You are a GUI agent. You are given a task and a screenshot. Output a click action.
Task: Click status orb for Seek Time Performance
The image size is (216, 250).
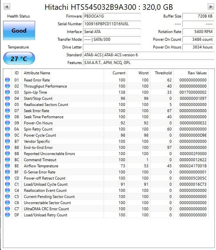pos(7,117)
